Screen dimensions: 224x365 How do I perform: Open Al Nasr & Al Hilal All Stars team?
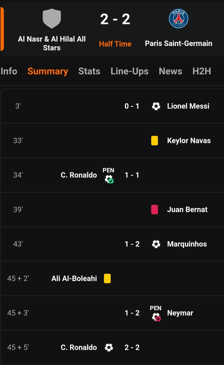(52, 43)
